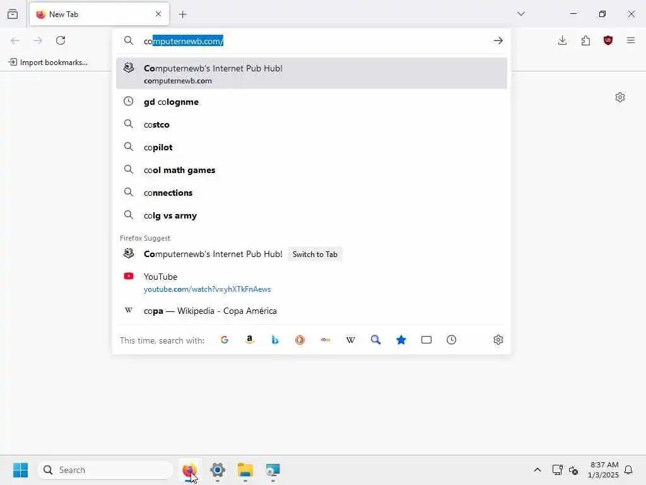The image size is (646, 485).
Task: Choose the 'copilot' search suggestion
Action: tap(312, 147)
